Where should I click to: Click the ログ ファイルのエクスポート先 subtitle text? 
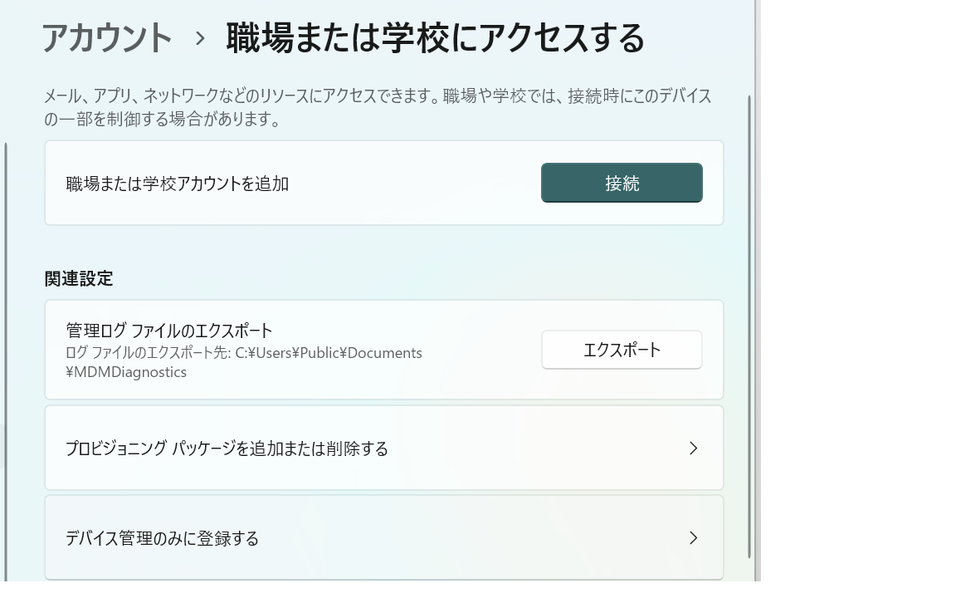coord(244,352)
